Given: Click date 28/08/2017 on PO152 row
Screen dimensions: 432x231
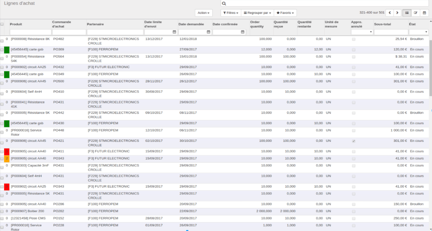Looking at the screenshot, I should pyautogui.click(x=154, y=218).
